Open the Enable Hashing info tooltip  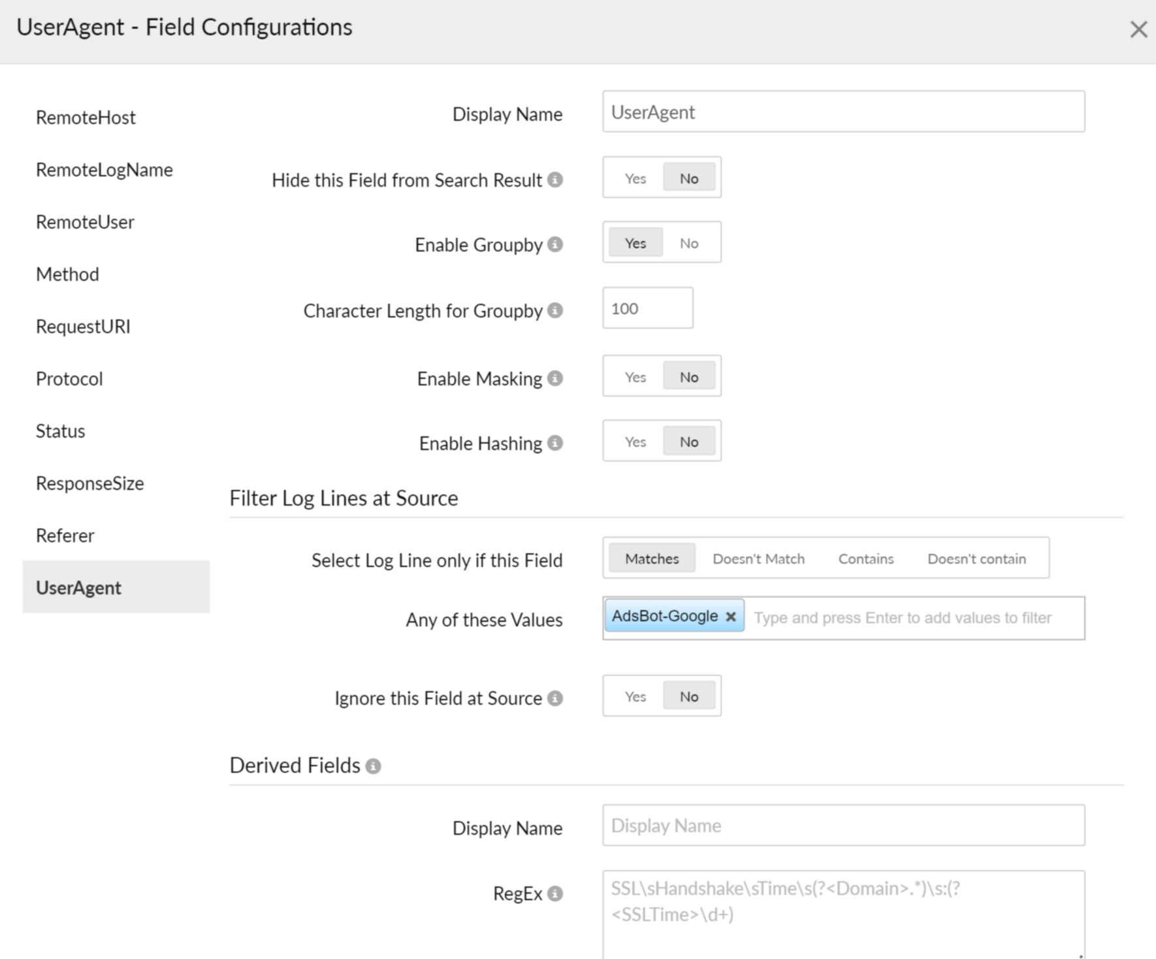point(554,444)
